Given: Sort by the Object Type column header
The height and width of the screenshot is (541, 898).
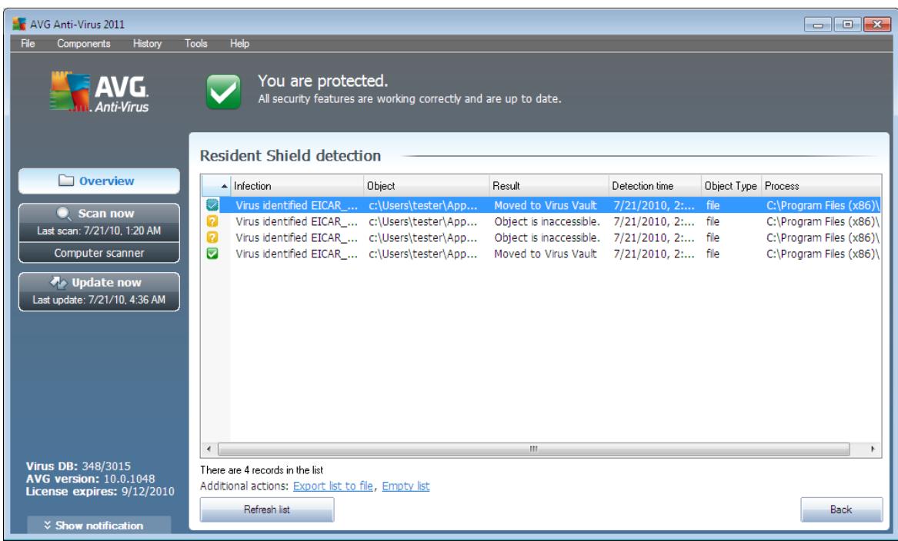Looking at the screenshot, I should 731,186.
